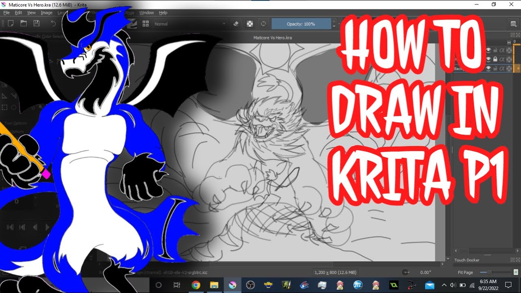Undo the last action with the arrow icon
The height and width of the screenshot is (293, 521).
[x=53, y=24]
